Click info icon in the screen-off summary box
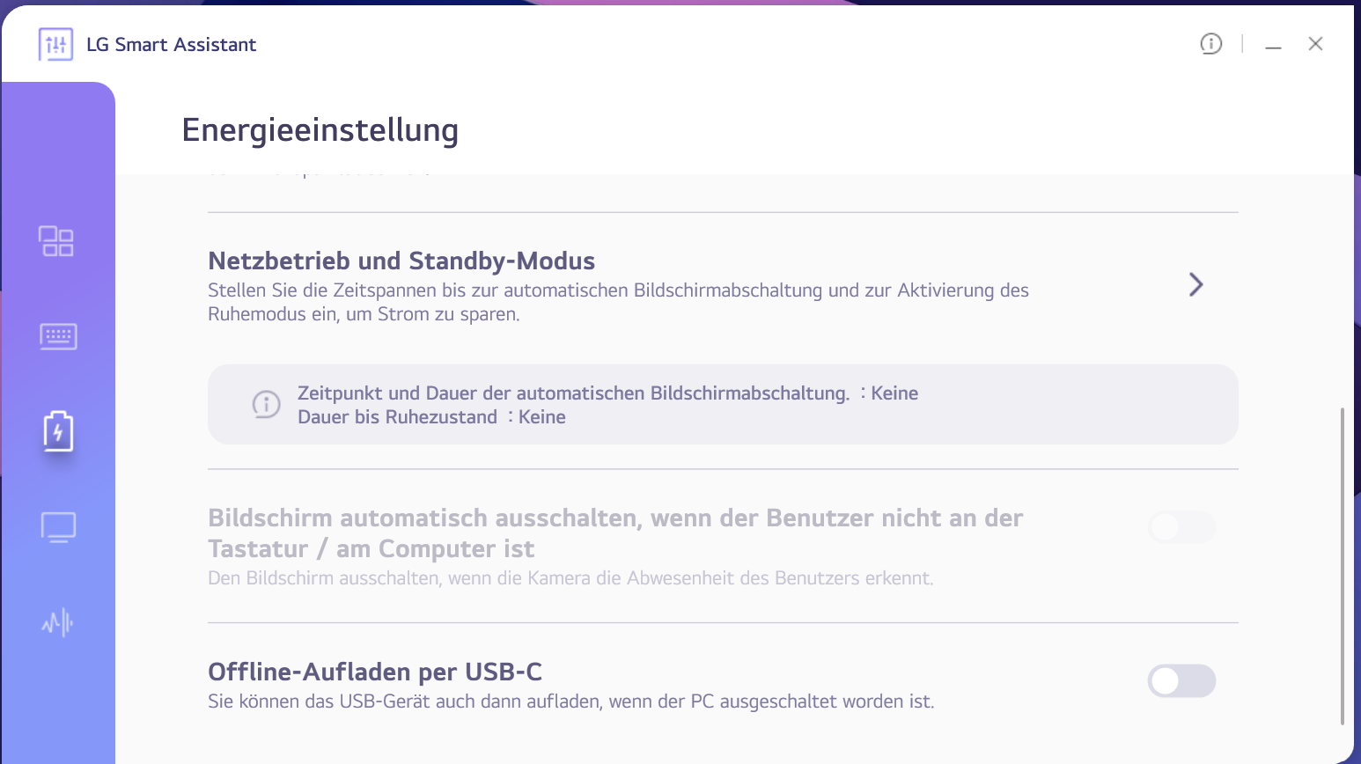1361x764 pixels. tap(266, 404)
